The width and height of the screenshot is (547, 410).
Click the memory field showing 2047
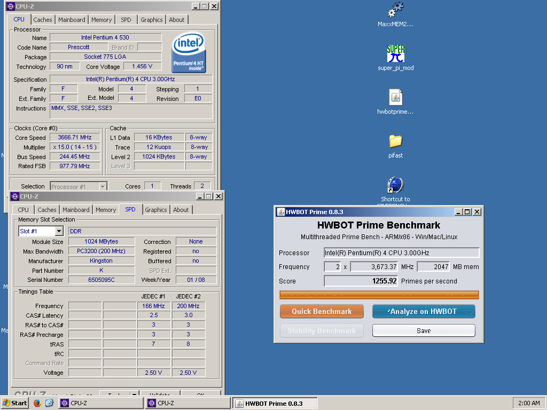(433, 267)
